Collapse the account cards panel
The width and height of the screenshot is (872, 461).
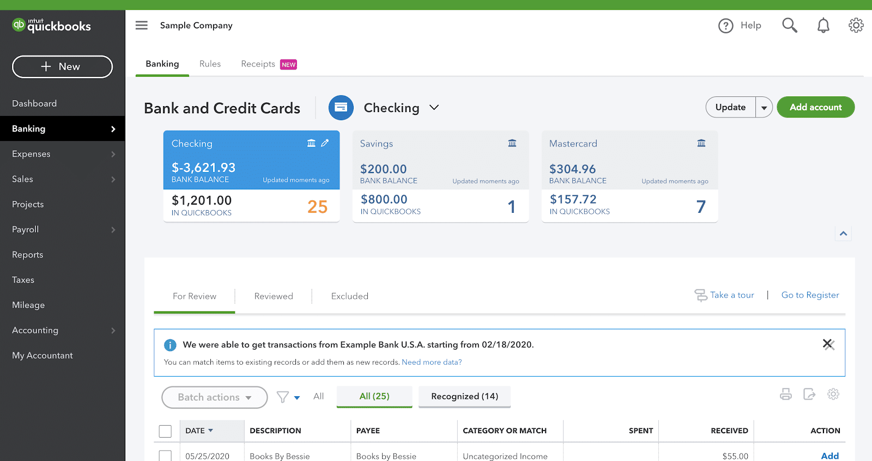click(843, 233)
